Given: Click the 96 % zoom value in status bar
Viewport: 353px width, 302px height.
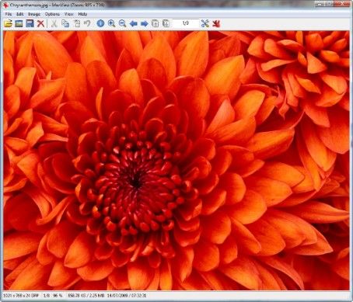Looking at the screenshot, I should (x=58, y=295).
